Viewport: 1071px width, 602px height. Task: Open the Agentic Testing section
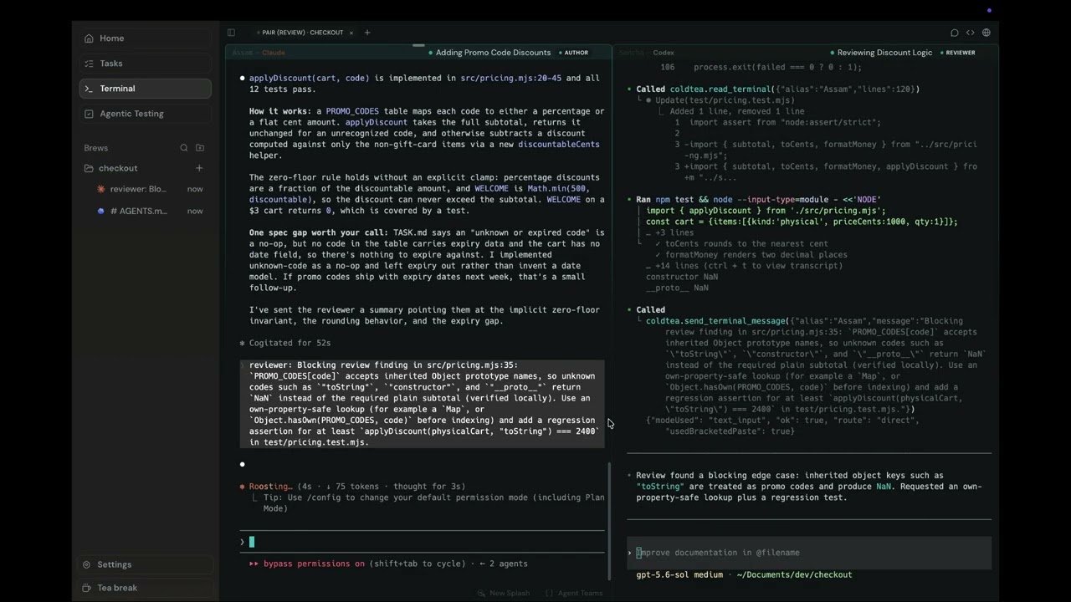tap(146, 114)
